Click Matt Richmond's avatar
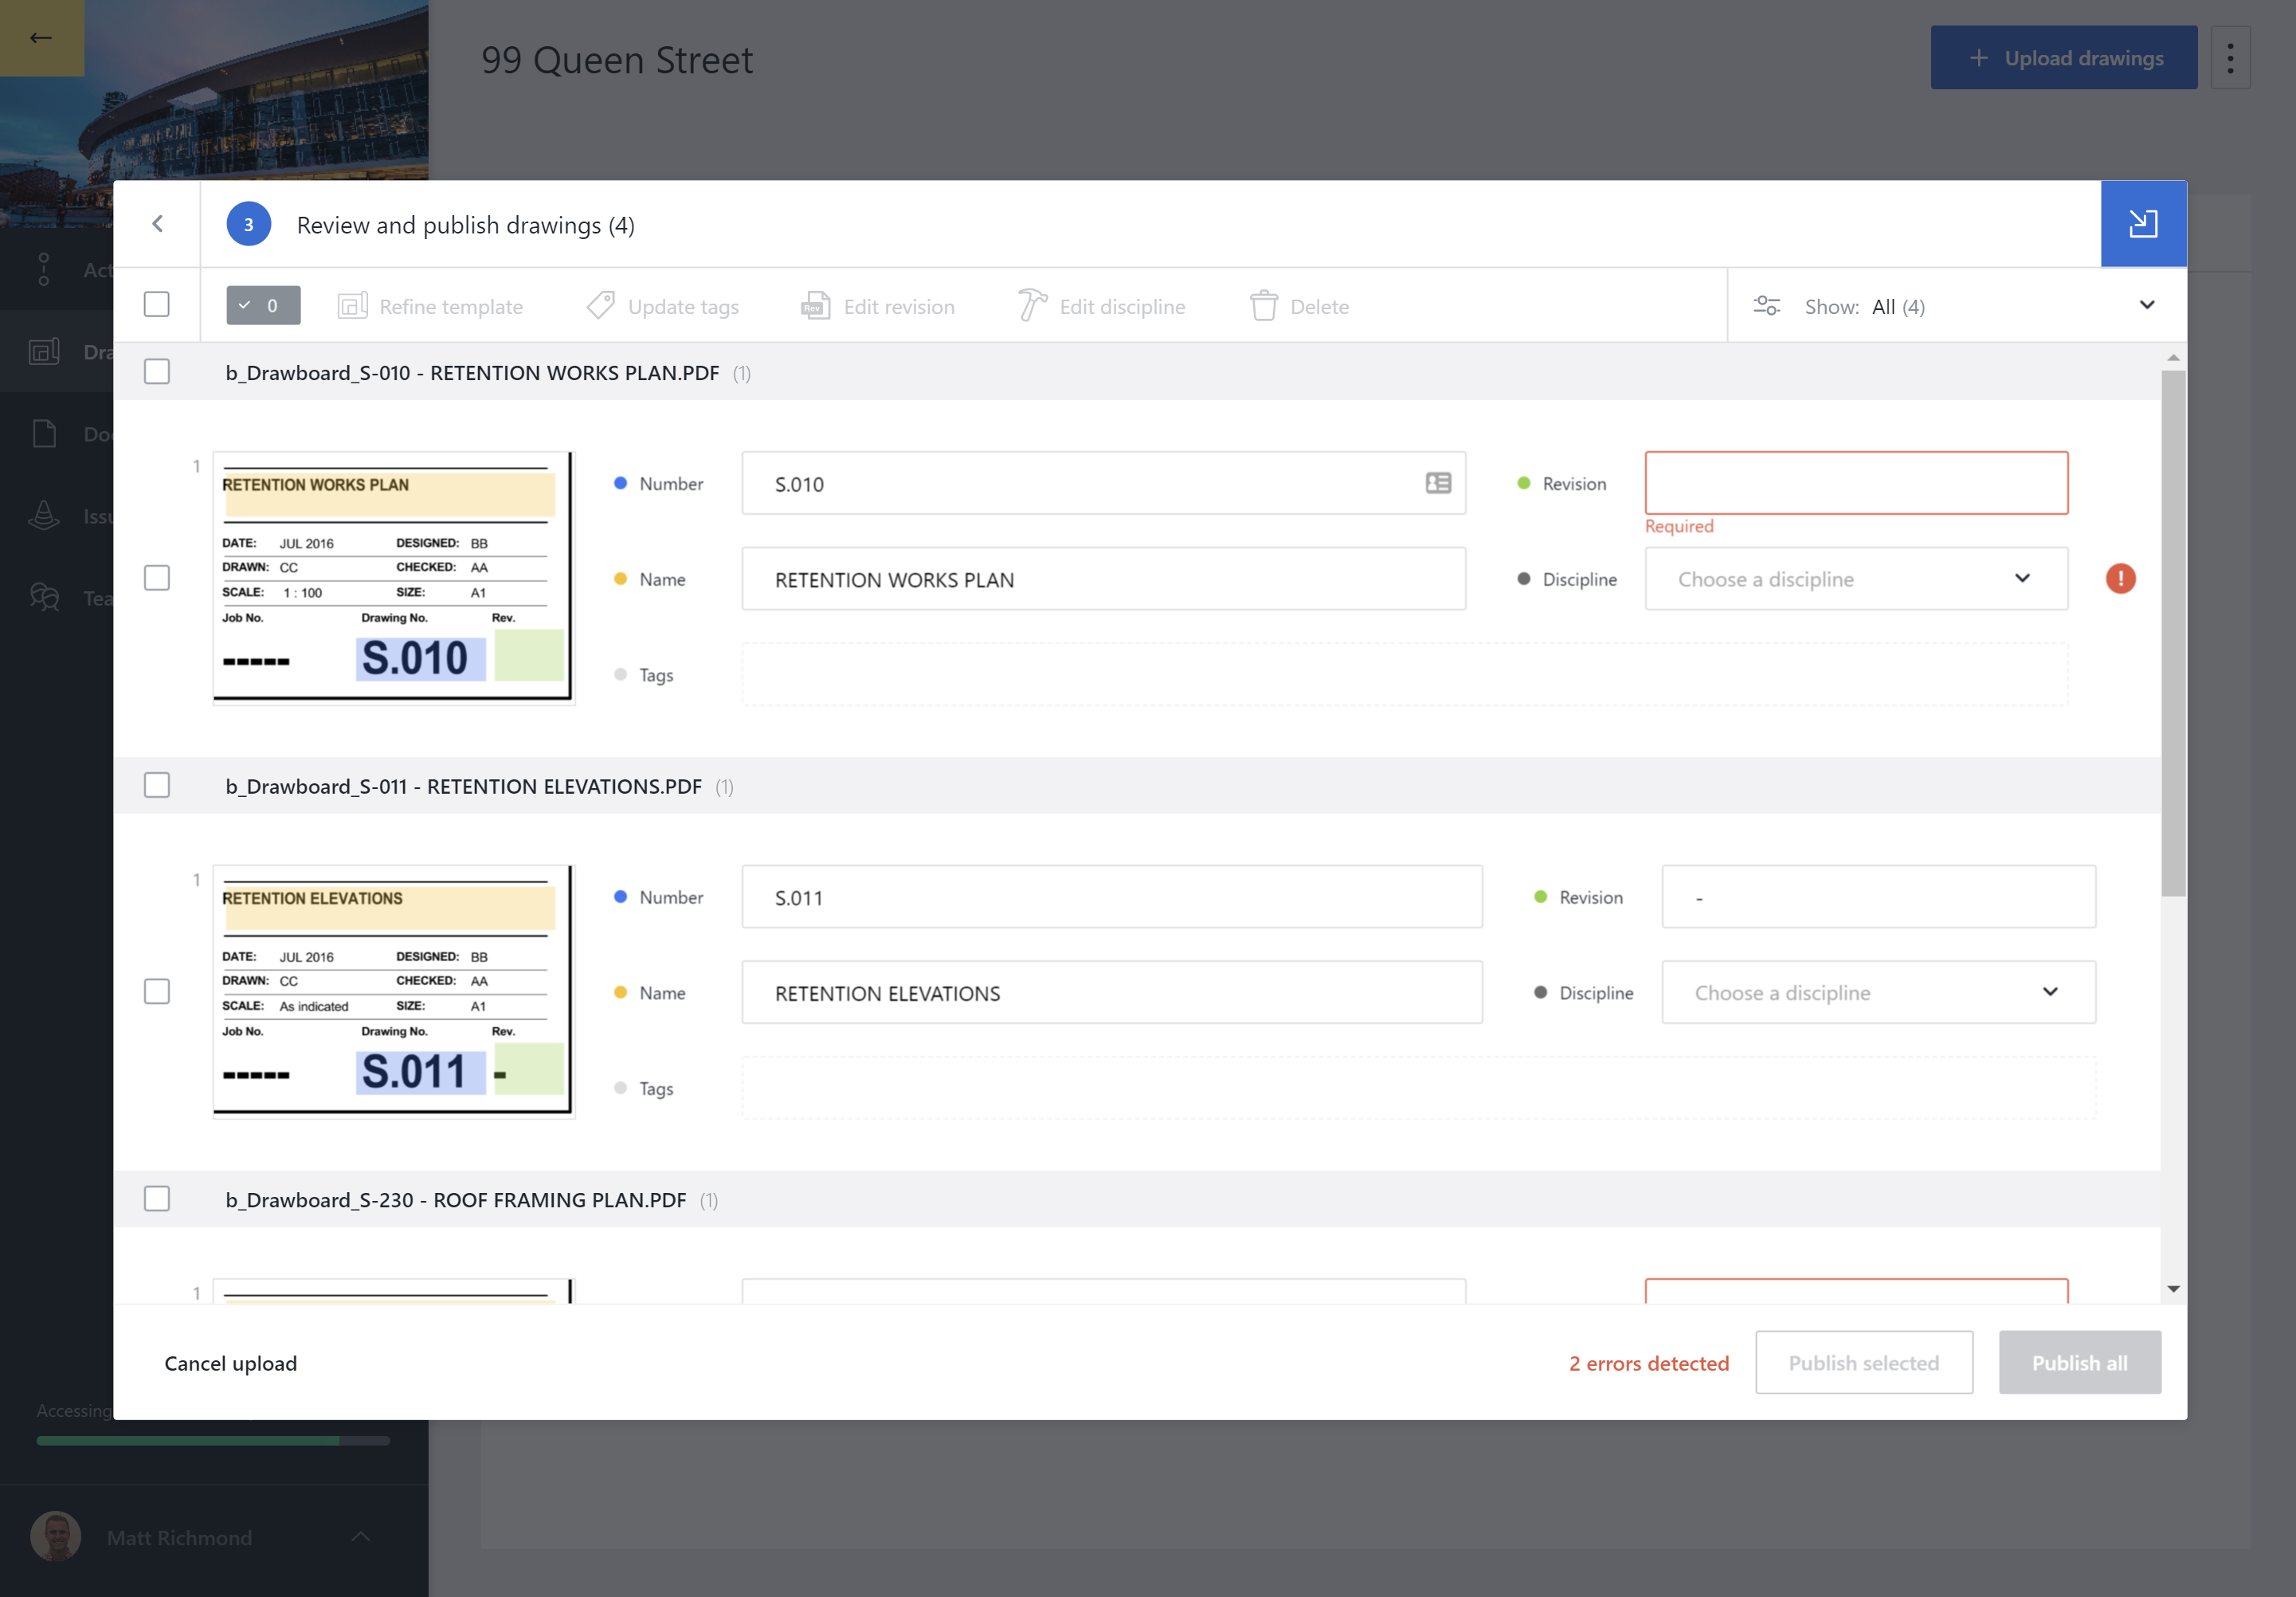This screenshot has width=2296, height=1597. pos(56,1537)
